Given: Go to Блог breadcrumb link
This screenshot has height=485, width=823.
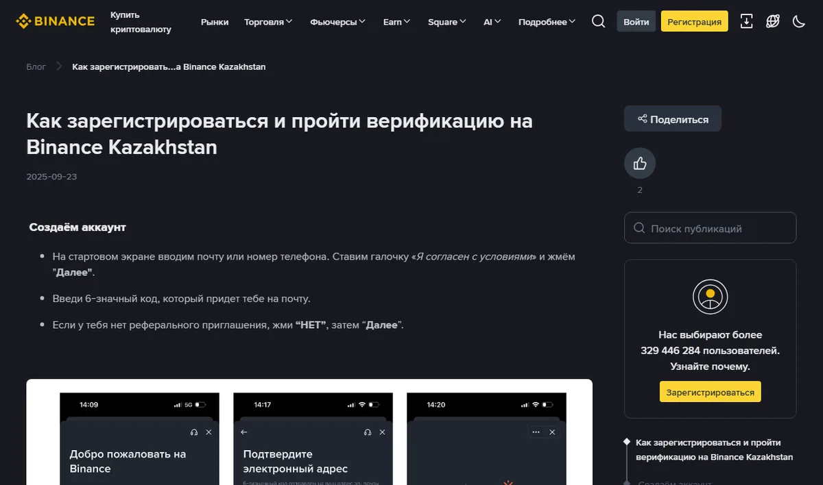Looking at the screenshot, I should 36,66.
